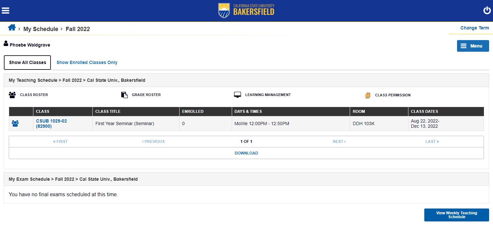Click My Schedule in the breadcrumb
493x225 pixels.
(x=41, y=29)
